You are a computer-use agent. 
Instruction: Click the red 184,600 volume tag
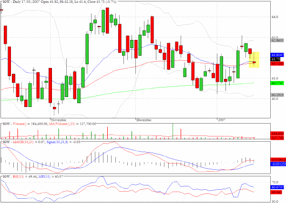[277, 134]
